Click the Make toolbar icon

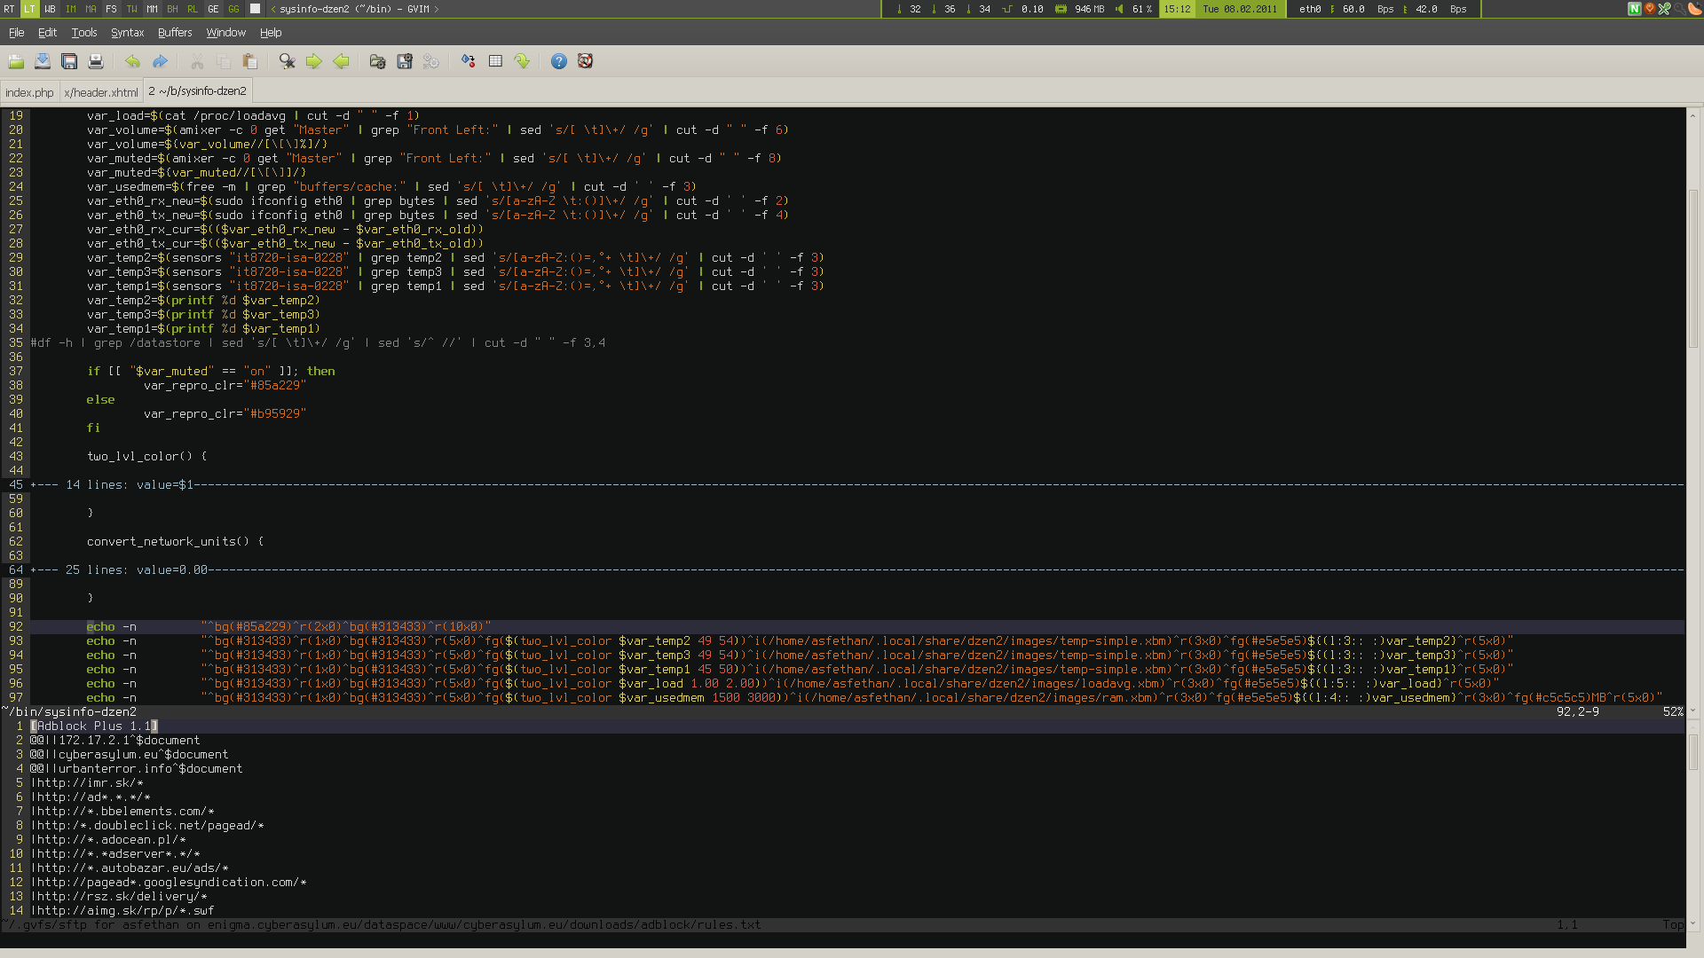point(468,61)
